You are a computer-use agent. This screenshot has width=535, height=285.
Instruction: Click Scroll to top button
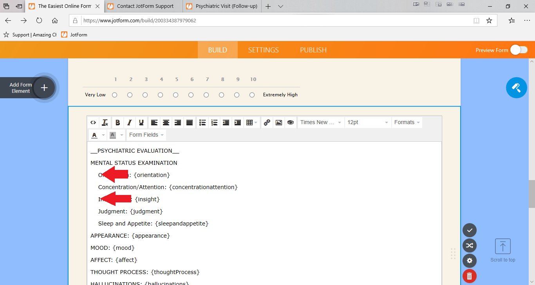[503, 251]
